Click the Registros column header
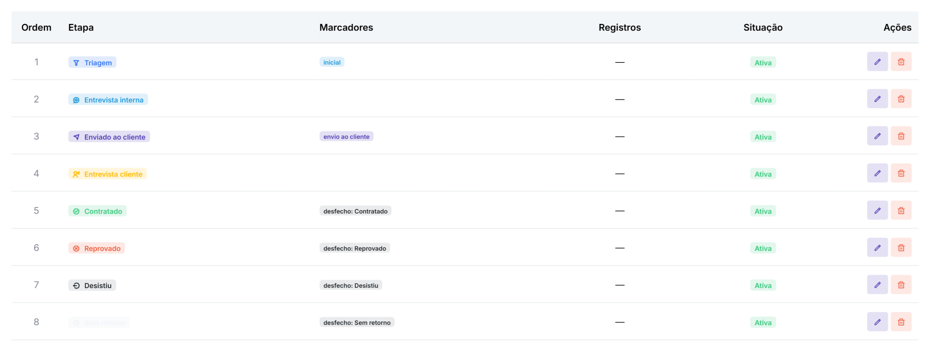The height and width of the screenshot is (352, 930). [x=619, y=28]
